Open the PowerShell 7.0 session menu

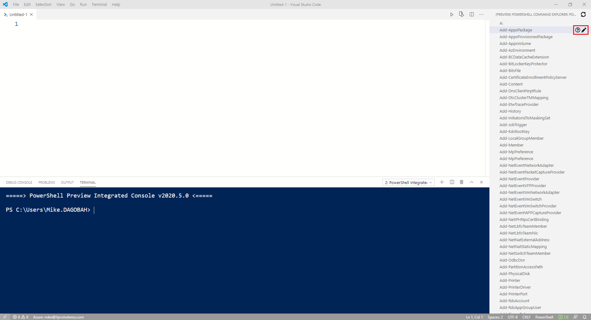[x=563, y=317]
